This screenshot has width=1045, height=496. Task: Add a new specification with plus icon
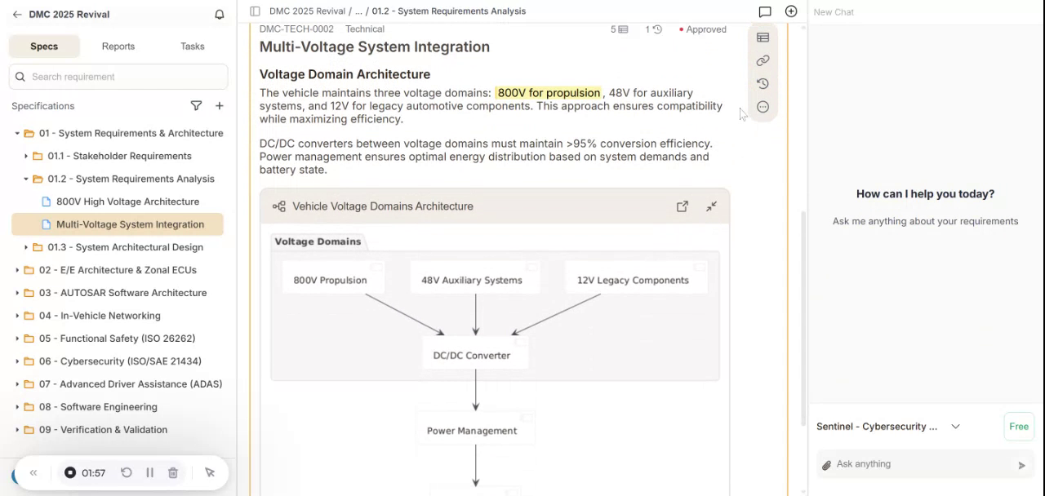(219, 106)
